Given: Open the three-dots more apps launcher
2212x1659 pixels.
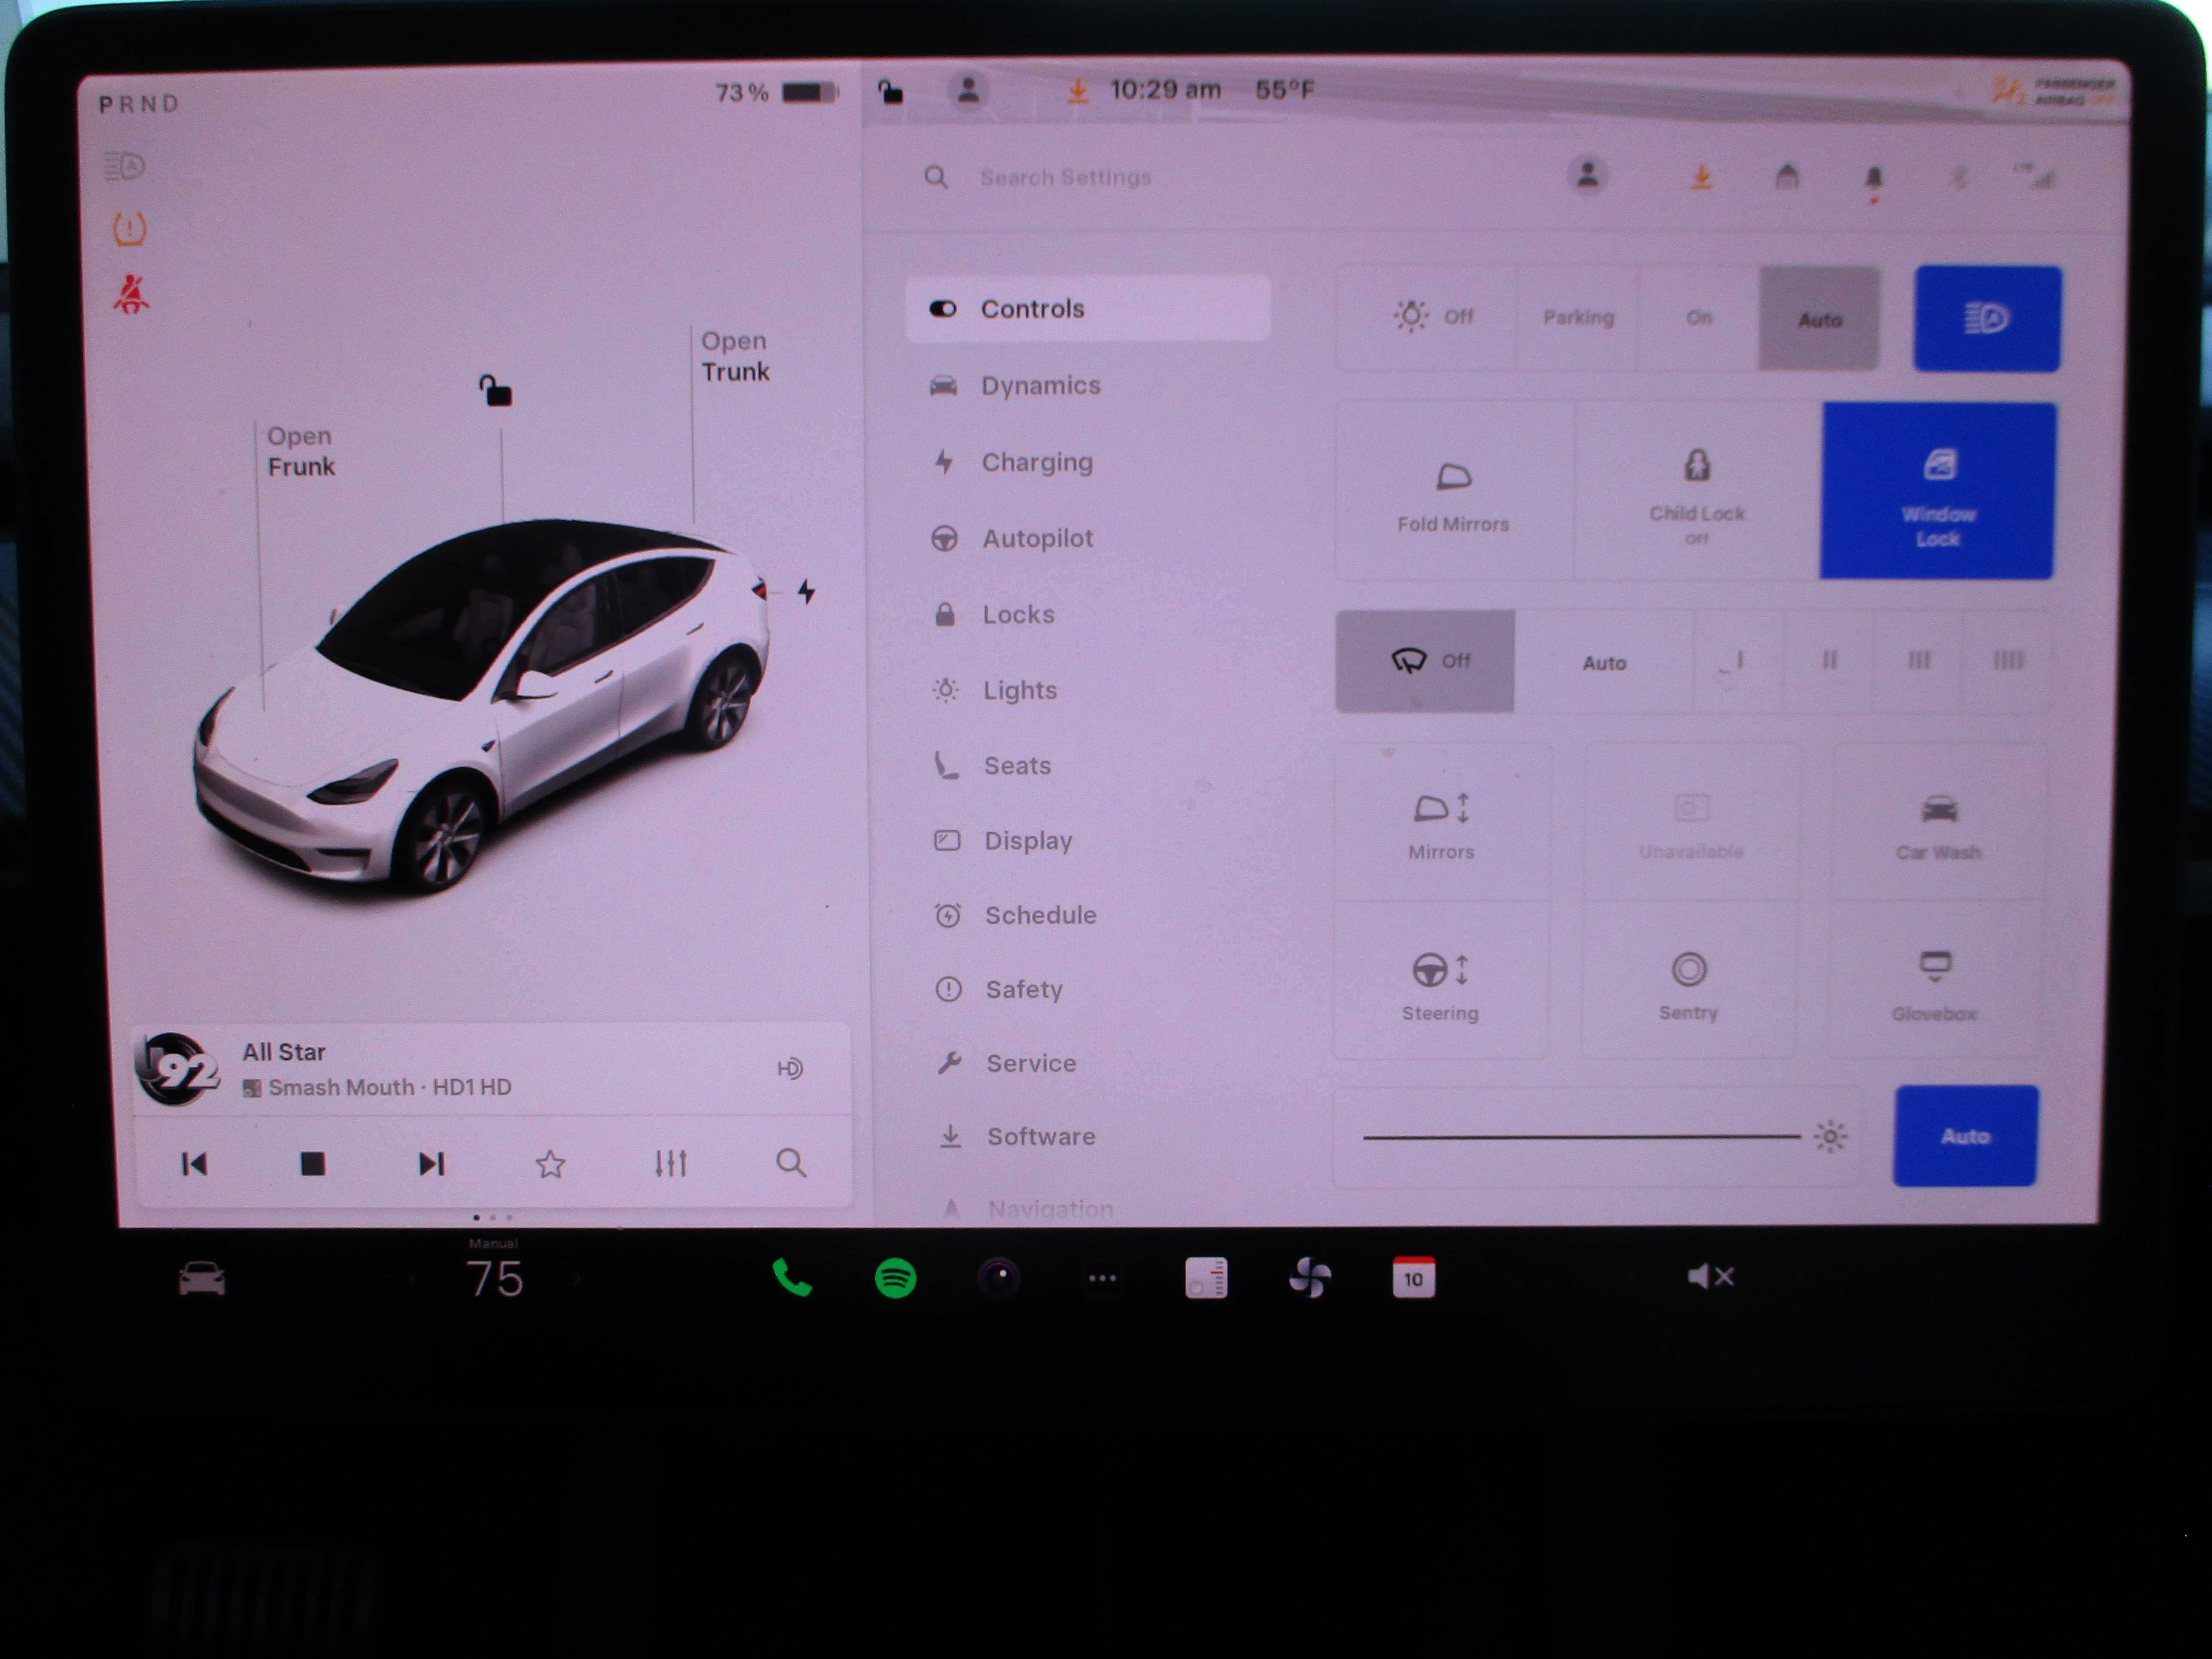Looking at the screenshot, I should (x=1102, y=1278).
